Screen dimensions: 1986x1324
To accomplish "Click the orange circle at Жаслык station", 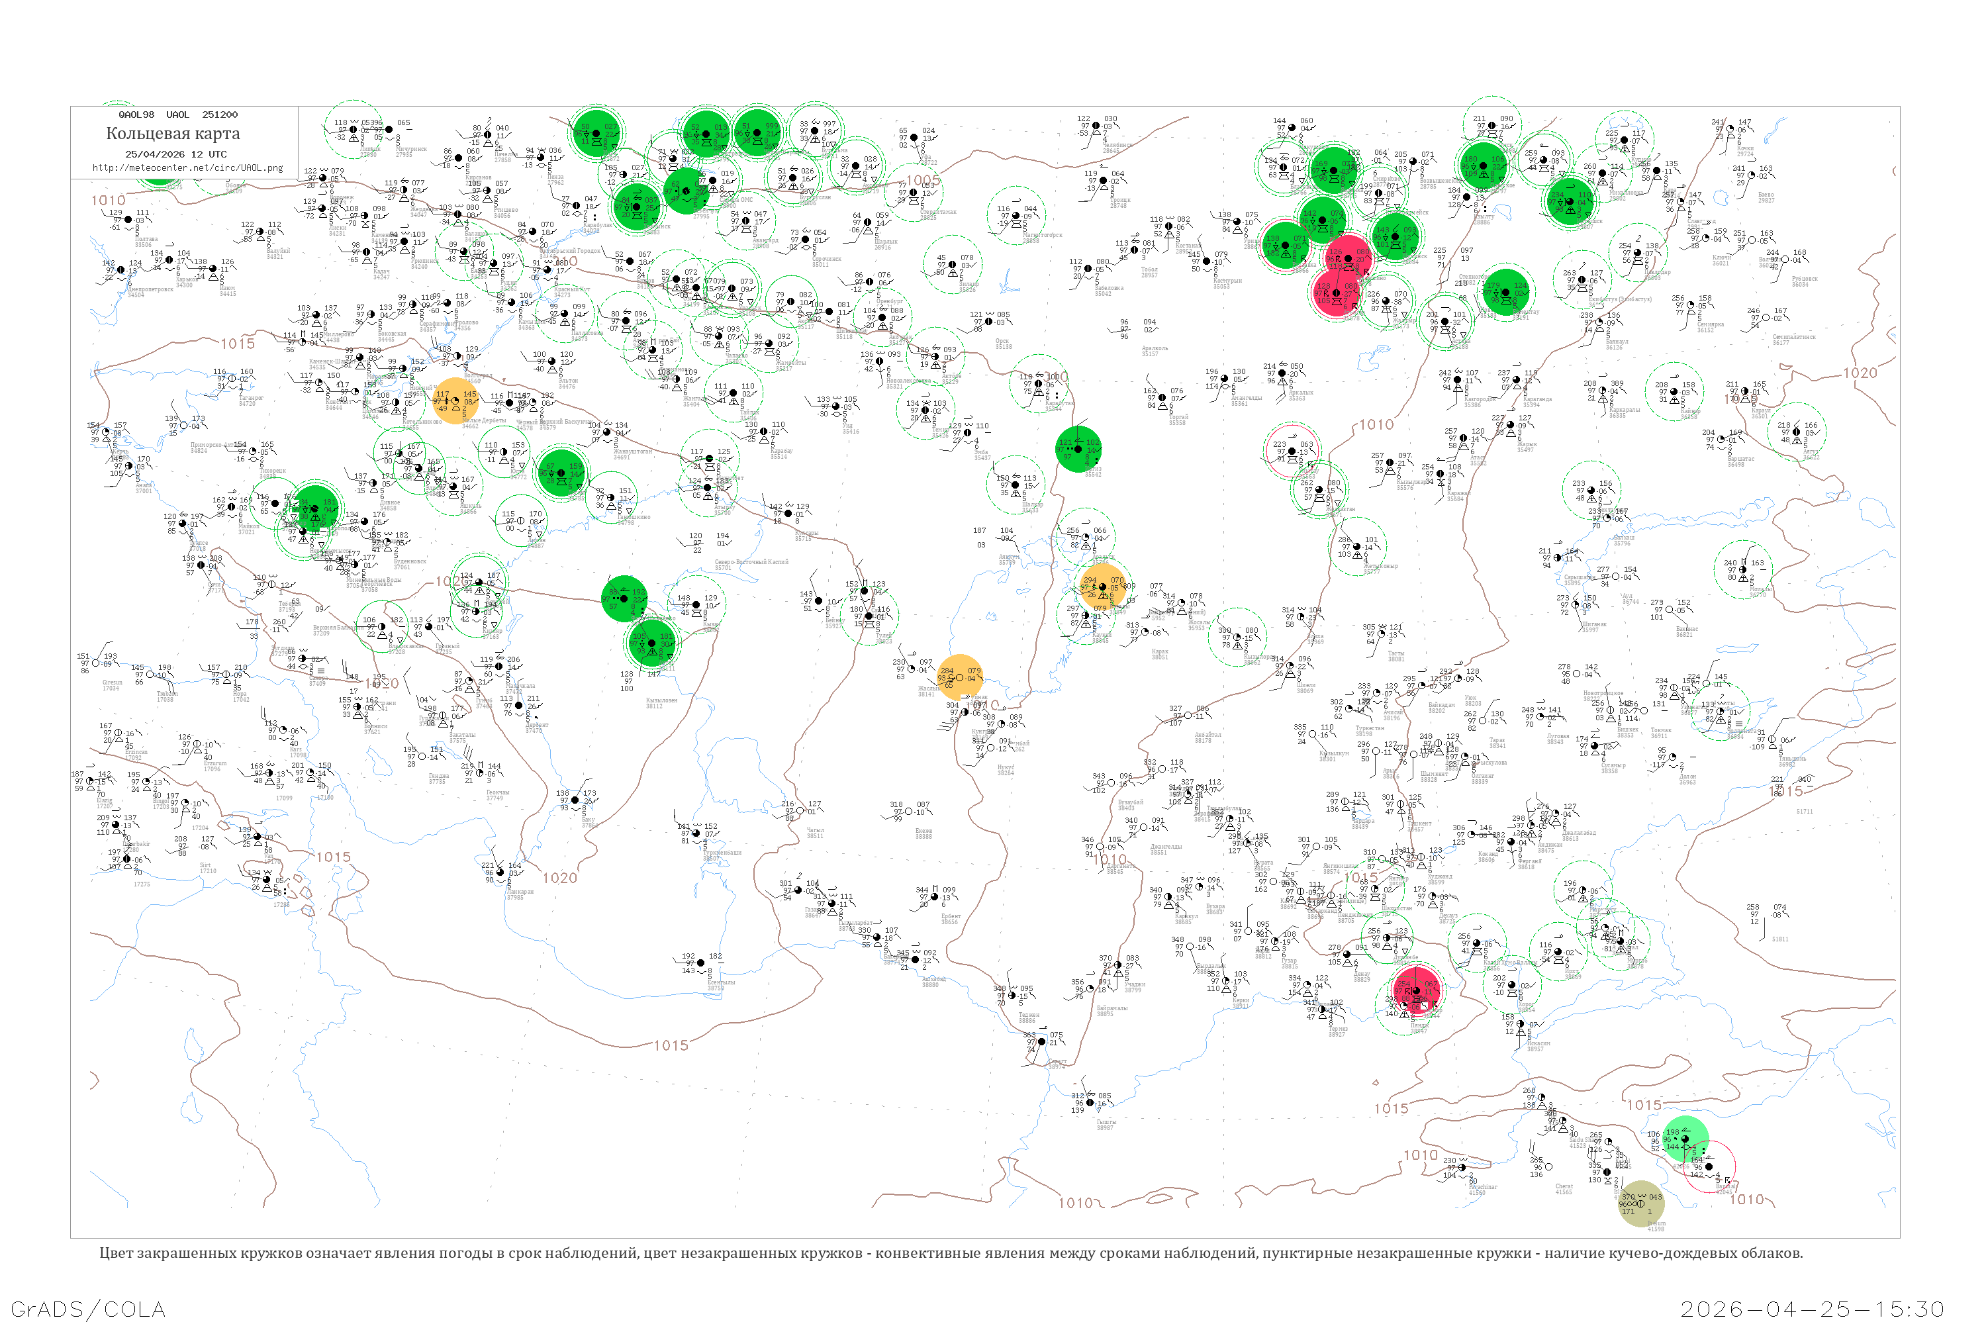I will (x=960, y=677).
